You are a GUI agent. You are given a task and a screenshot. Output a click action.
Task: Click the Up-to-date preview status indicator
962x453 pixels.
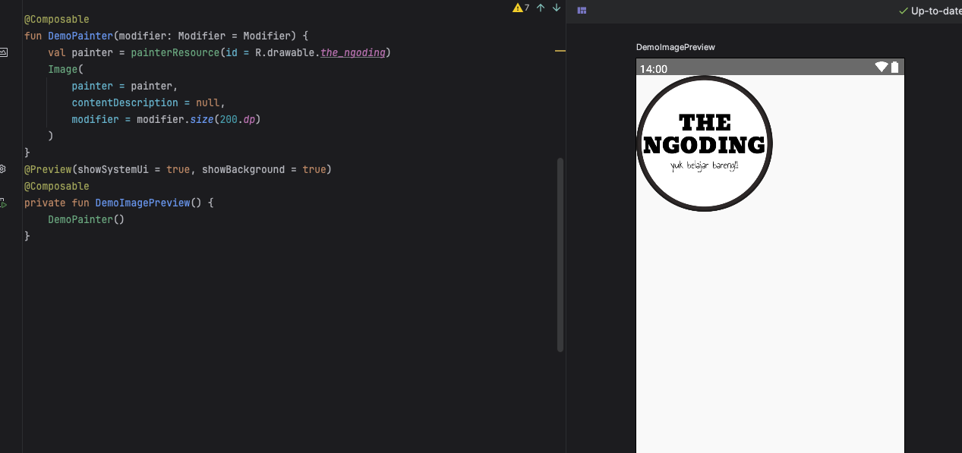coord(930,11)
